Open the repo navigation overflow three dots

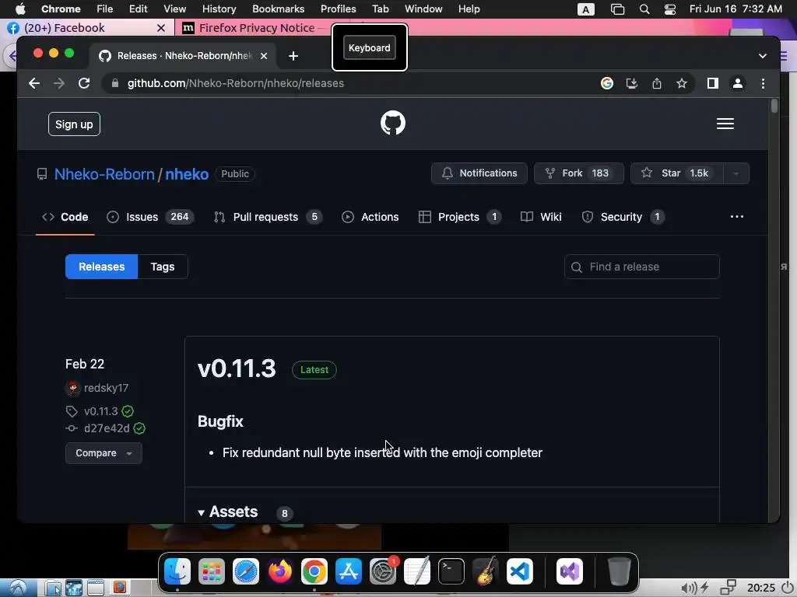[736, 216]
